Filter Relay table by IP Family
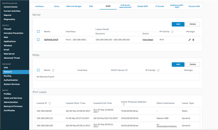218x130 pixels. (x=158, y=71)
